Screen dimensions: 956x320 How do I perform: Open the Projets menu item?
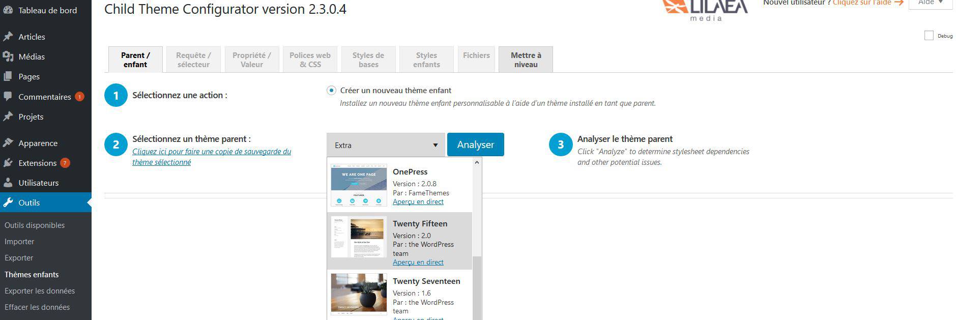(x=46, y=117)
